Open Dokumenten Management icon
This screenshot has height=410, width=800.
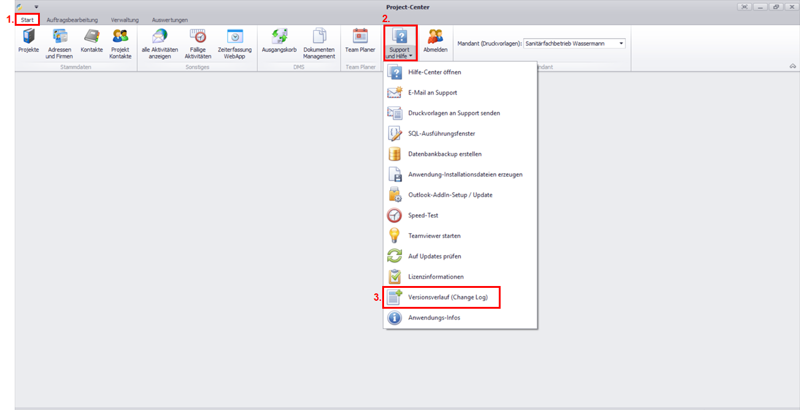pyautogui.click(x=318, y=37)
